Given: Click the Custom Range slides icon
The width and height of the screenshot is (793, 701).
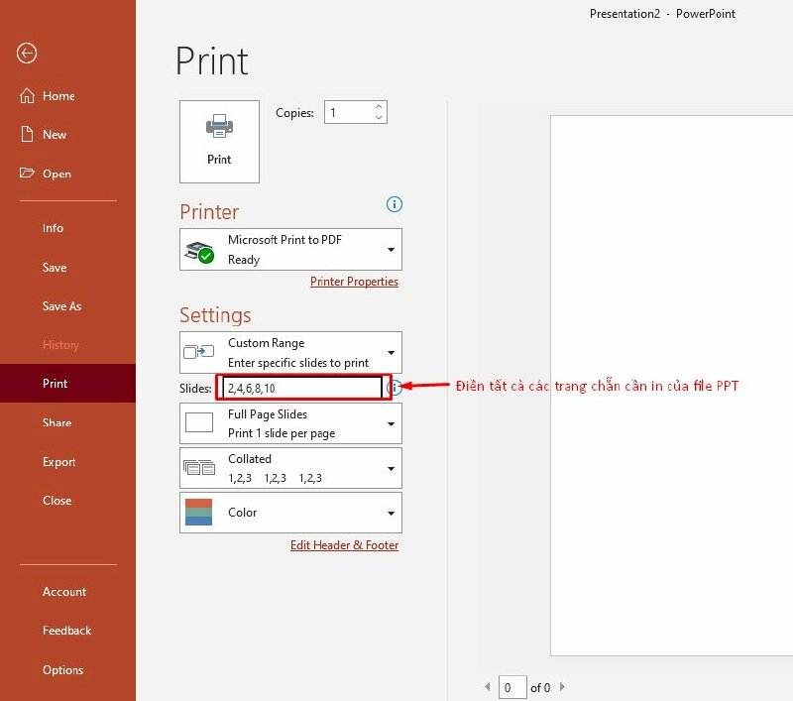Looking at the screenshot, I should click(x=197, y=352).
